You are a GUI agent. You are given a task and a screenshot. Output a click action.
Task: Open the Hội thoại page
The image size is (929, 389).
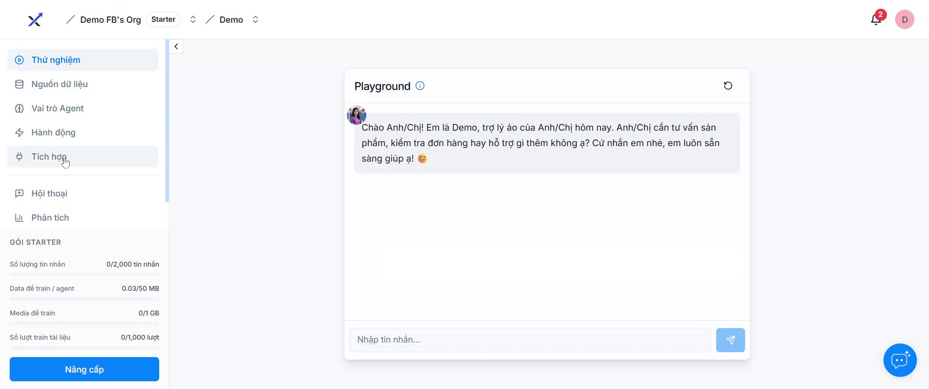(x=83, y=194)
